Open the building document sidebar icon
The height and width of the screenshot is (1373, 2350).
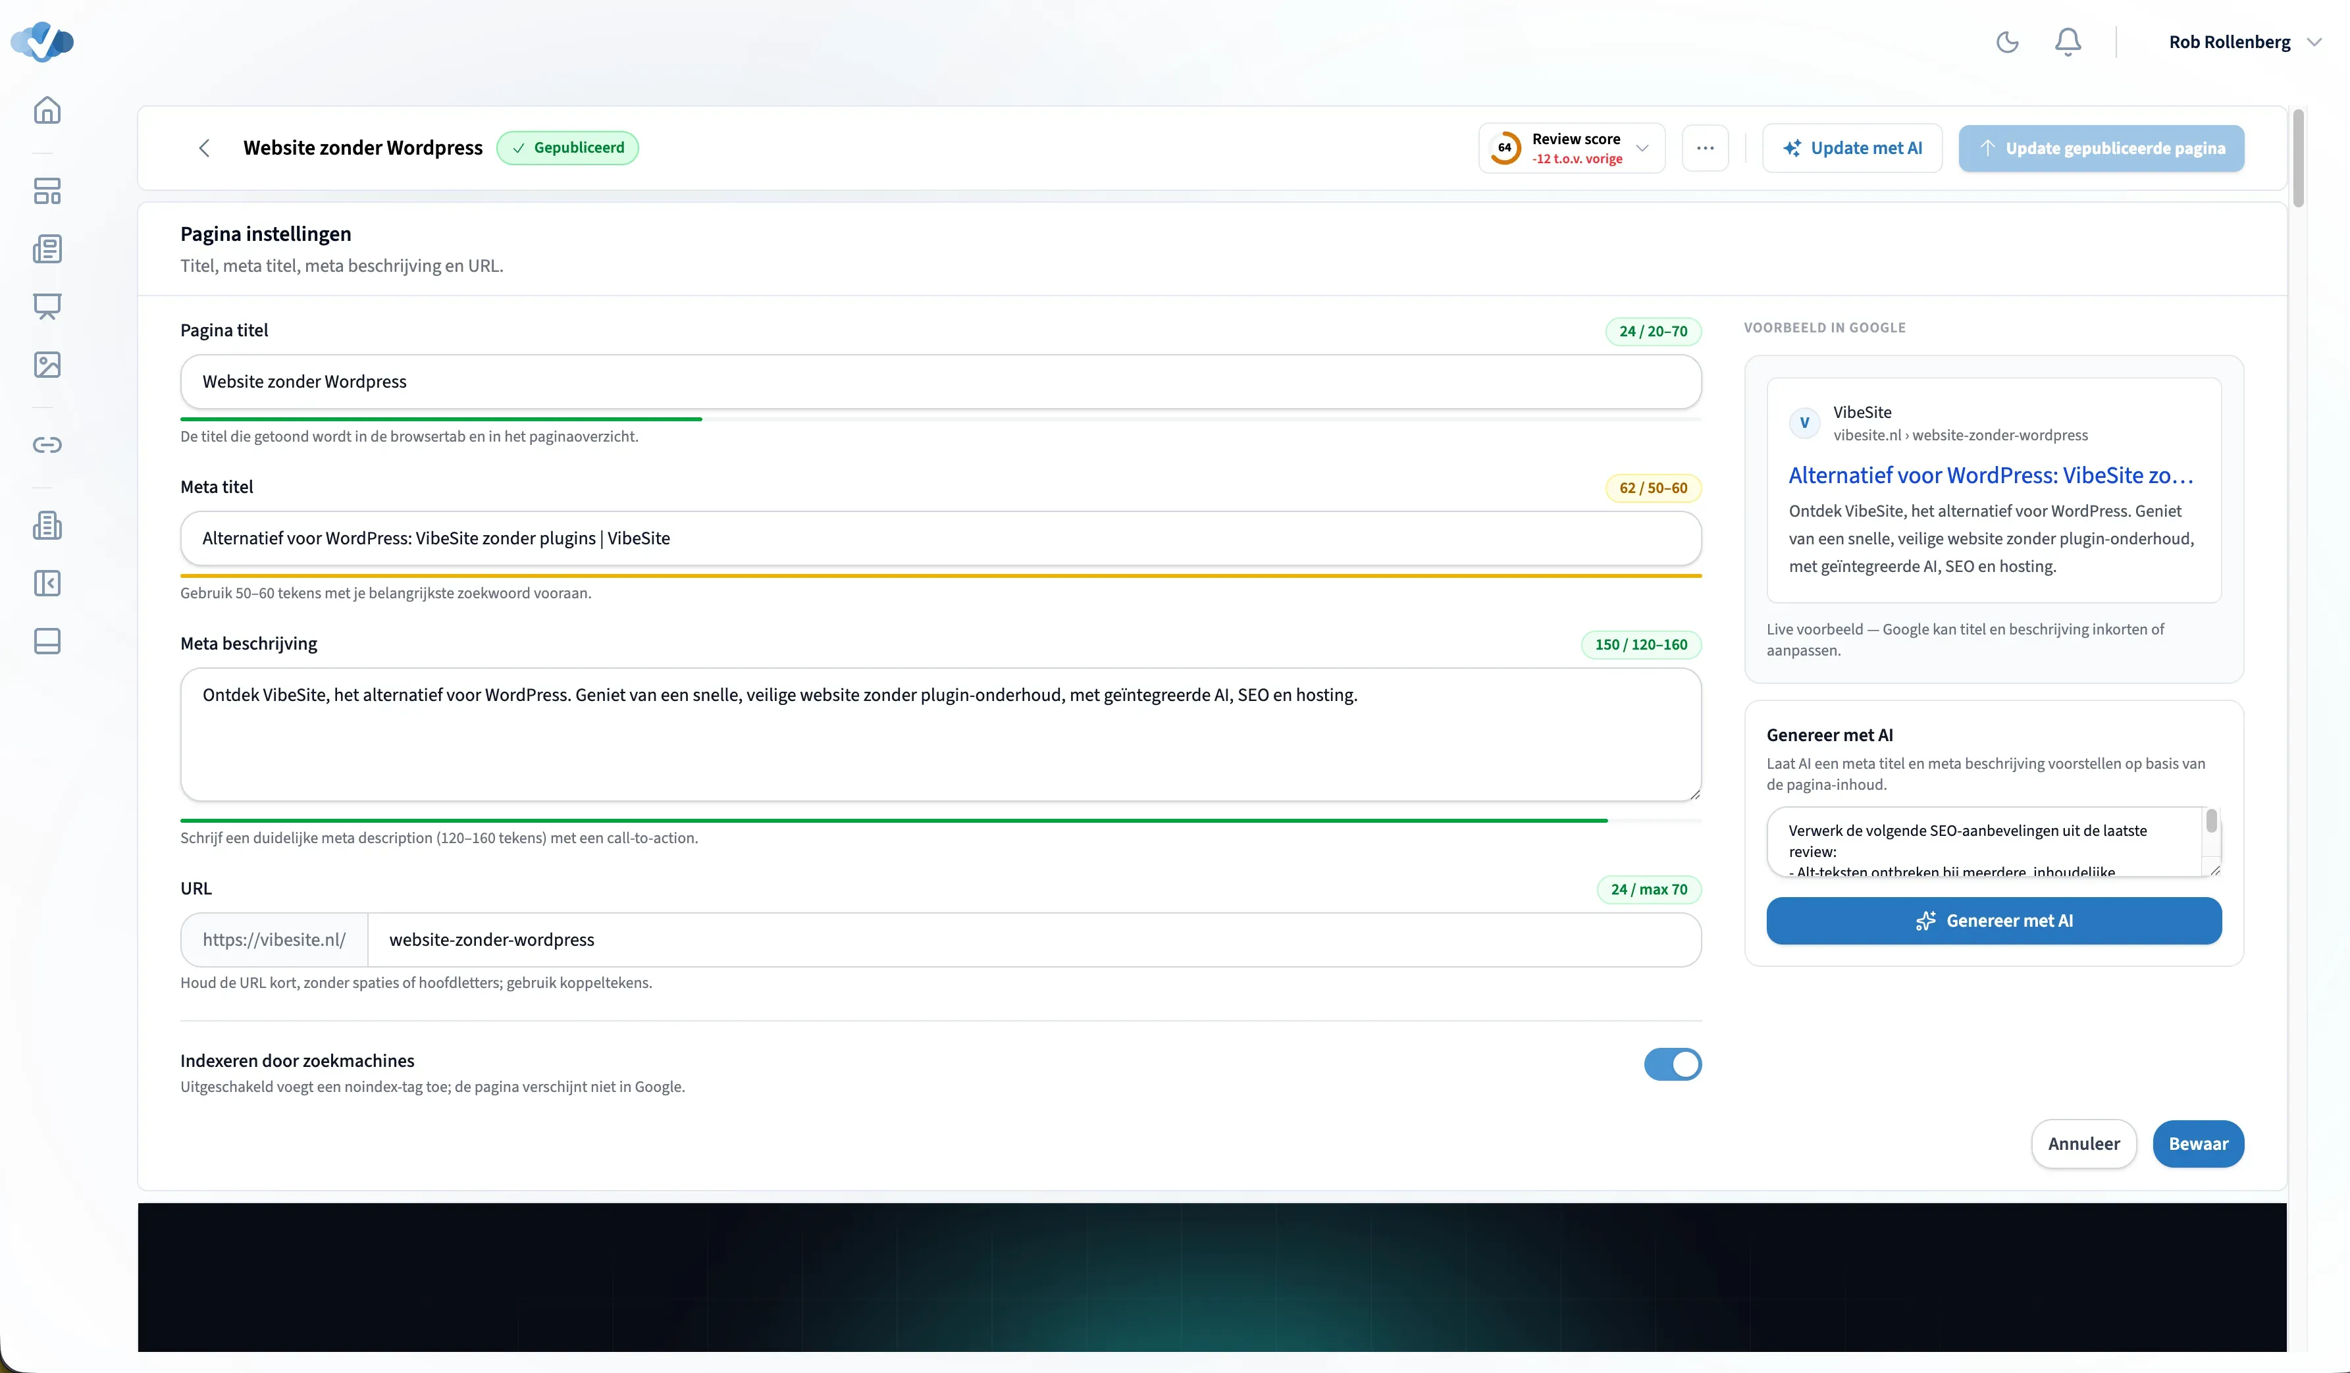coord(47,525)
